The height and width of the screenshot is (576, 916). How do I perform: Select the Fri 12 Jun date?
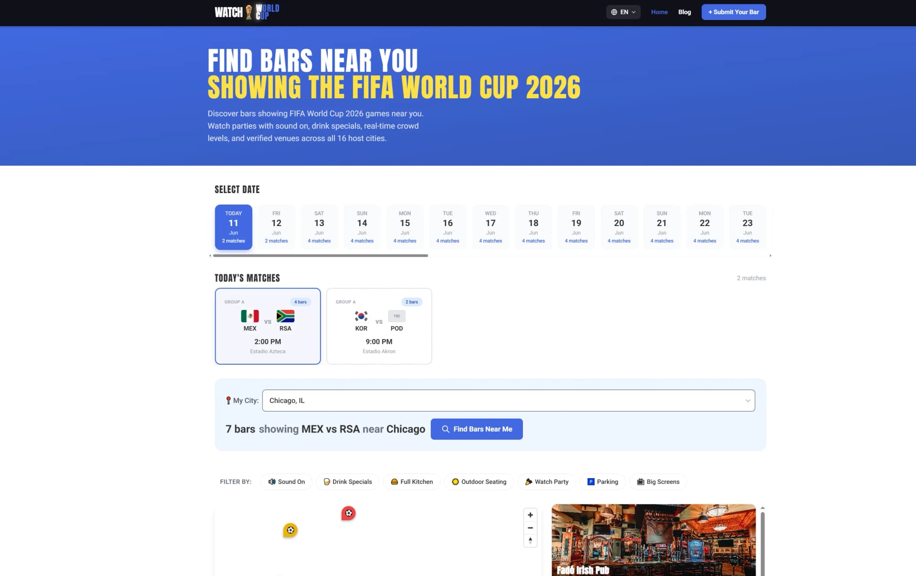click(x=276, y=227)
